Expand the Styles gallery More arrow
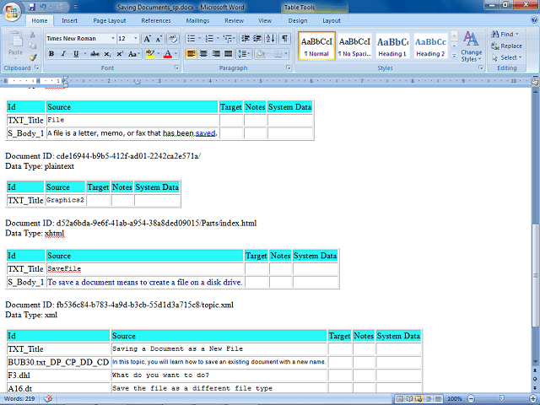 point(454,55)
